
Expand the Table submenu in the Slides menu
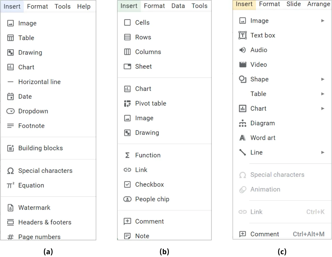[322, 94]
